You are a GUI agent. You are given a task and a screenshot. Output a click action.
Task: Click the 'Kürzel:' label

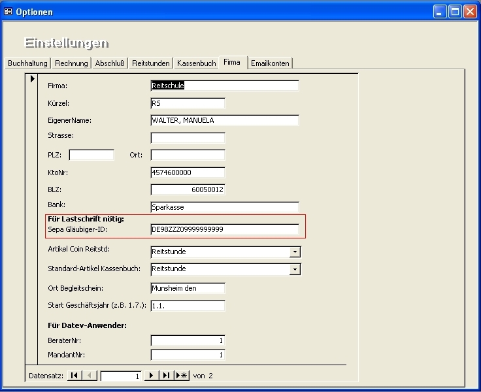click(59, 103)
